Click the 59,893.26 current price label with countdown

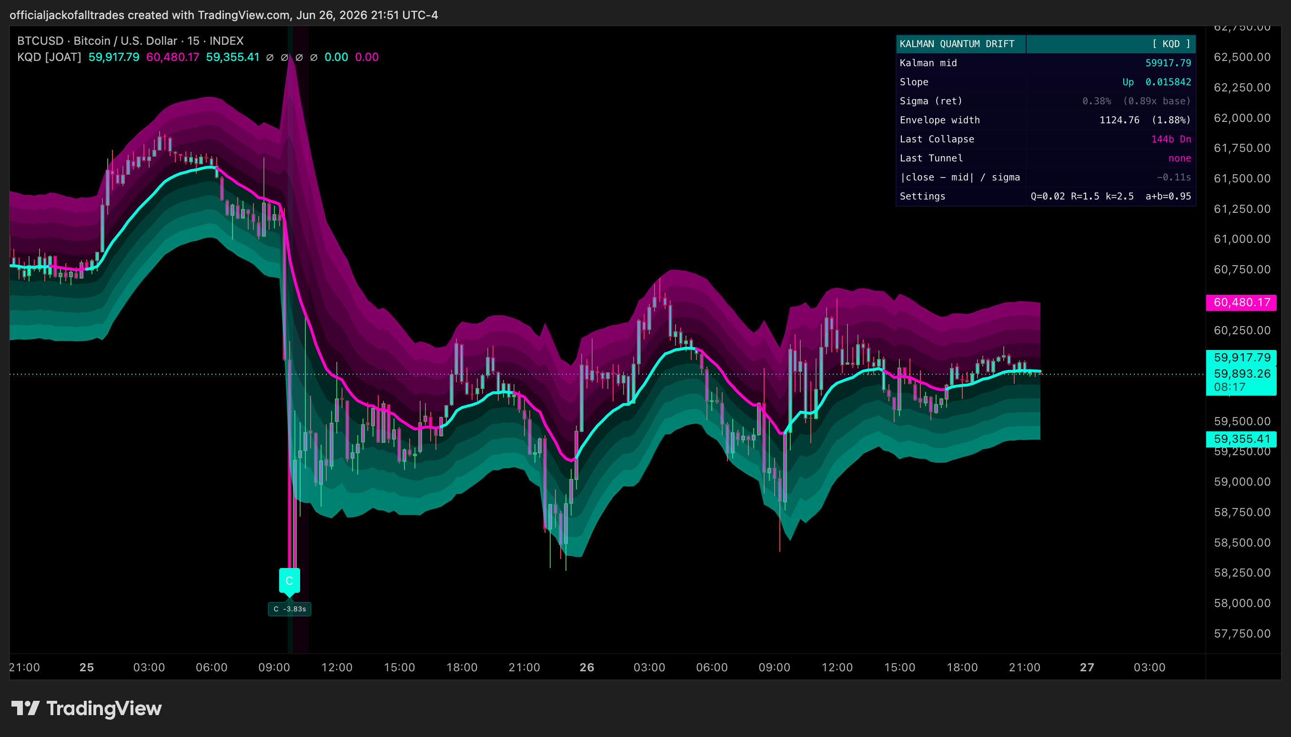tap(1241, 380)
